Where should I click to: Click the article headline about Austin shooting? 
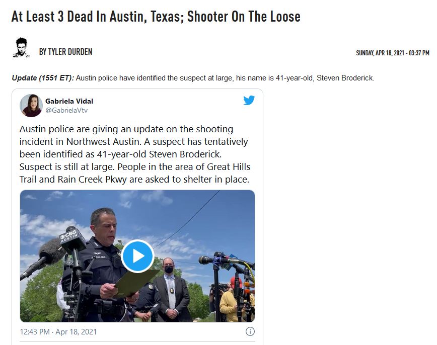pos(156,17)
